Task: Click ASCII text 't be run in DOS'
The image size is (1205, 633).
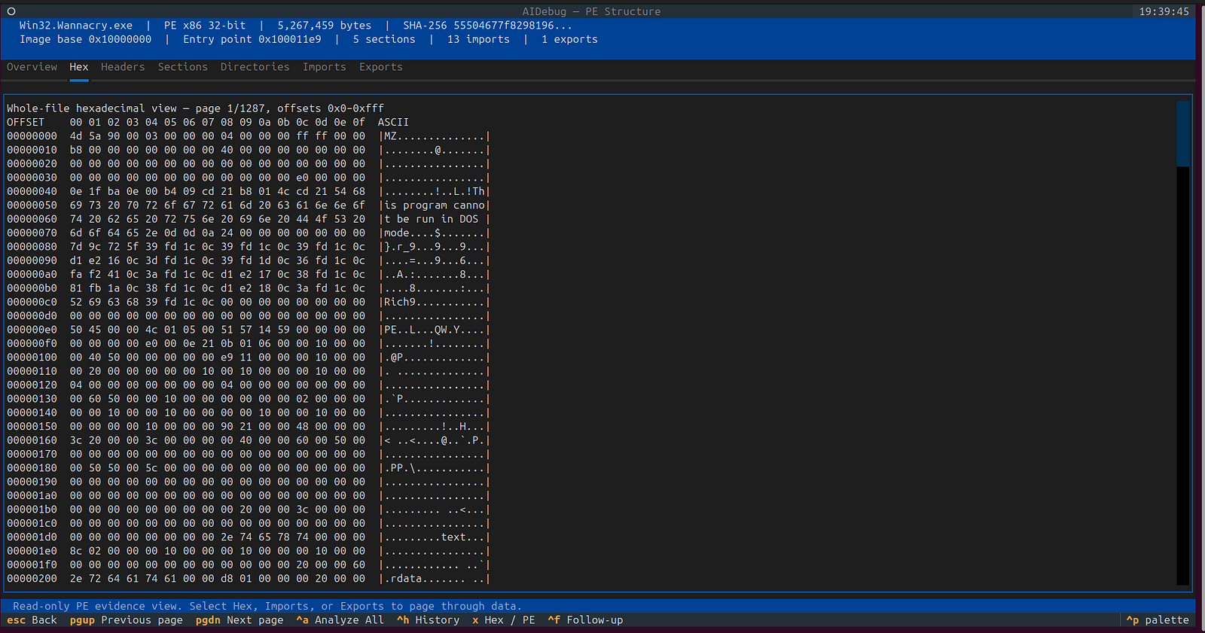Action: (431, 219)
